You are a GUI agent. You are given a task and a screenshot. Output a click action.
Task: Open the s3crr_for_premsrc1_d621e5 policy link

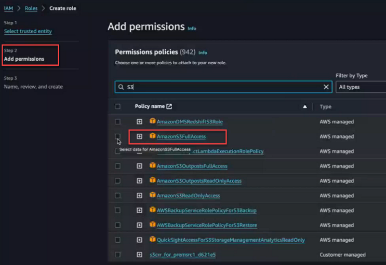pyautogui.click(x=183, y=255)
